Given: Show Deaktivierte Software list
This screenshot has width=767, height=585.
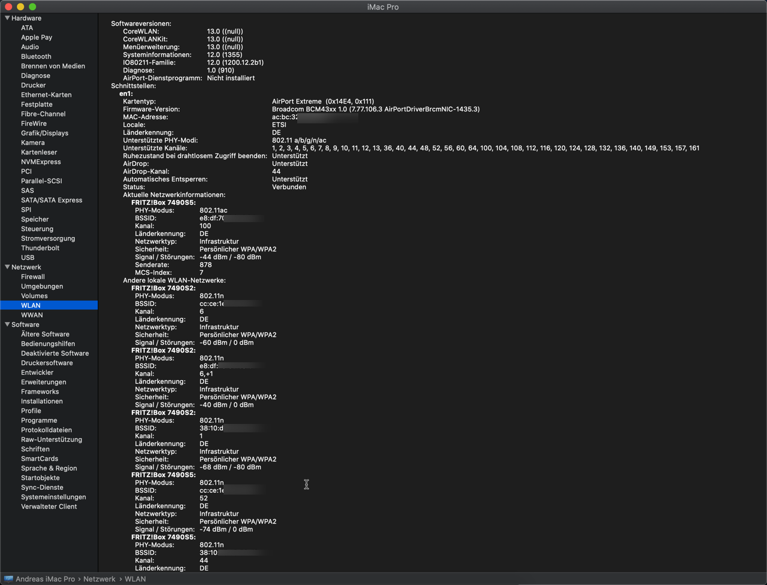Looking at the screenshot, I should pyautogui.click(x=55, y=353).
